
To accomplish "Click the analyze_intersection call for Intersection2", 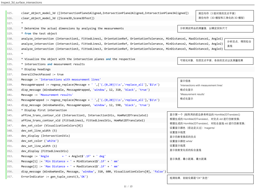I will tap(122, 44).
